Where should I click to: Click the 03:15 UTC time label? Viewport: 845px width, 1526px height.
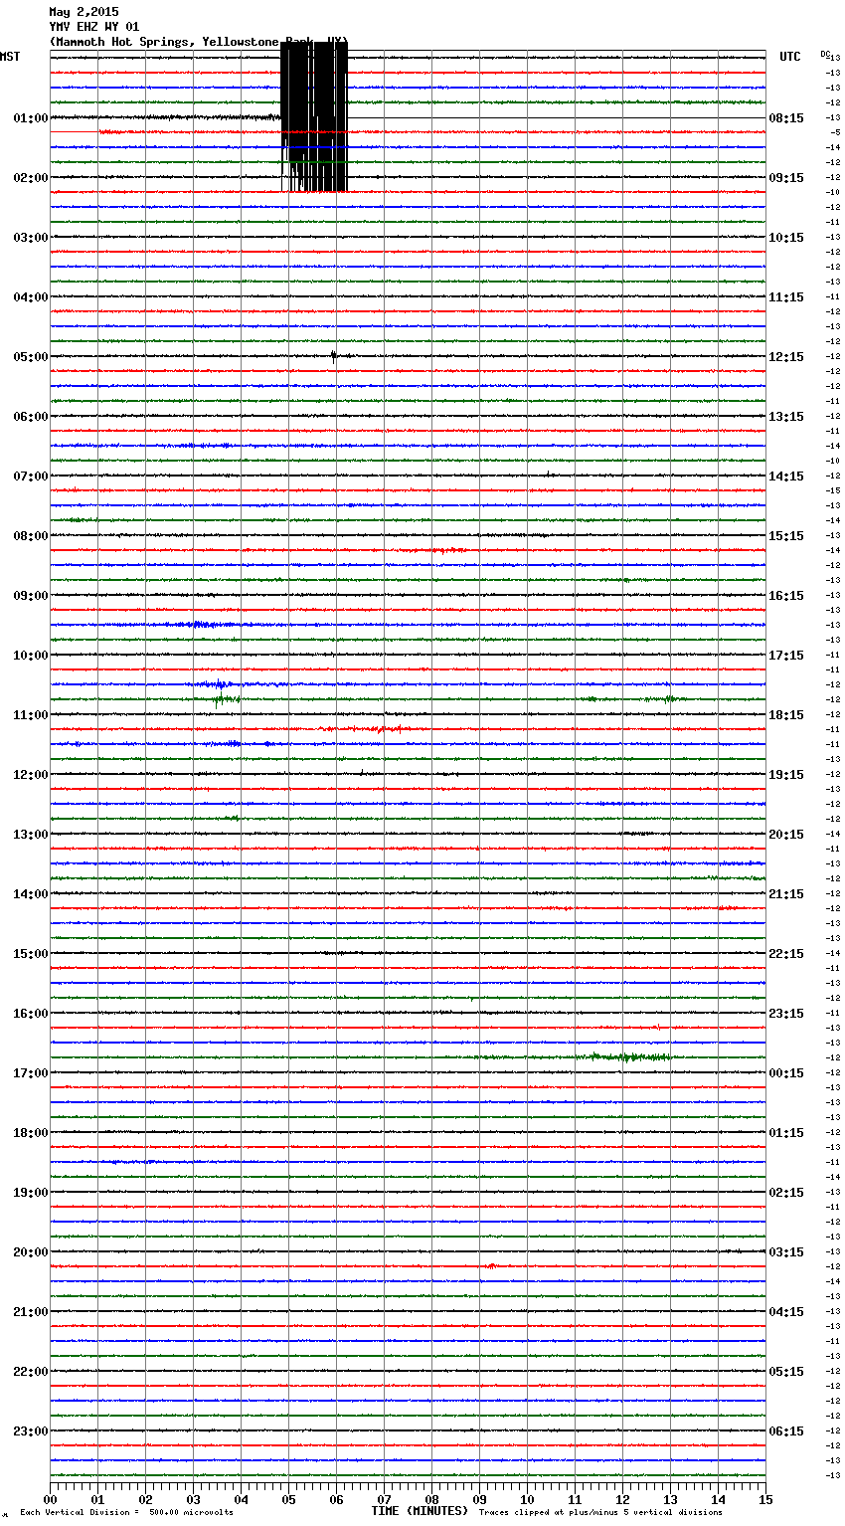[786, 1252]
